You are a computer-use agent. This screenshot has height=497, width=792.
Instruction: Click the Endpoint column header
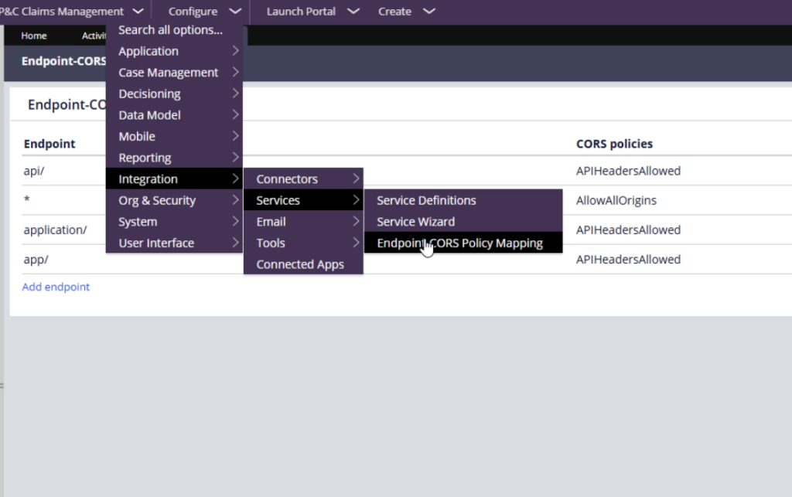(49, 144)
